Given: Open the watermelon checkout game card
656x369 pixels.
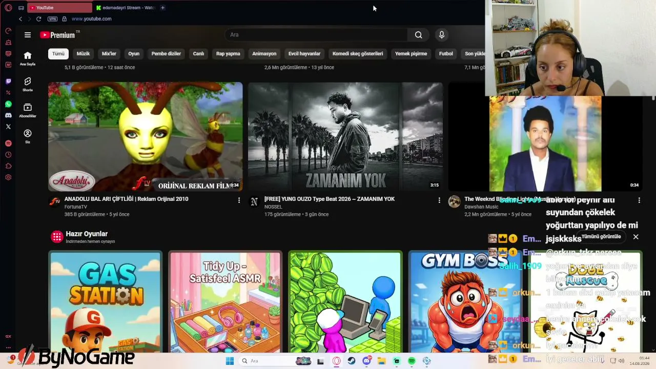Looking at the screenshot, I should click(345, 301).
